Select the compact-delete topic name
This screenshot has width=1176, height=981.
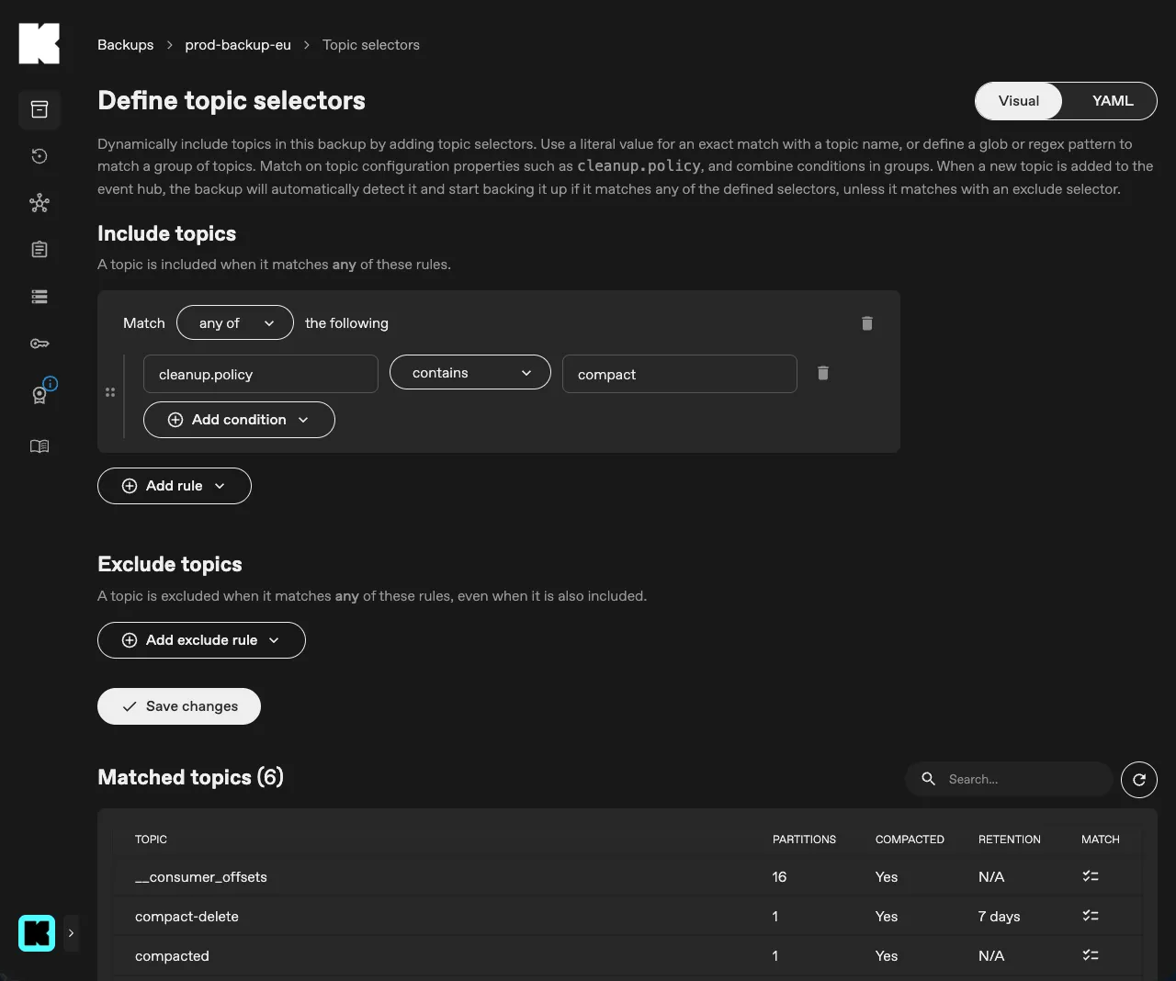point(187,917)
